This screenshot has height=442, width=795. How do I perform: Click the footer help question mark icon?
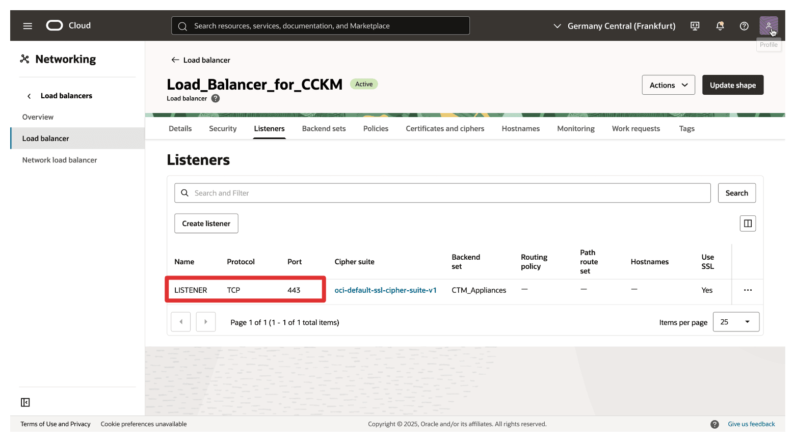coord(714,424)
